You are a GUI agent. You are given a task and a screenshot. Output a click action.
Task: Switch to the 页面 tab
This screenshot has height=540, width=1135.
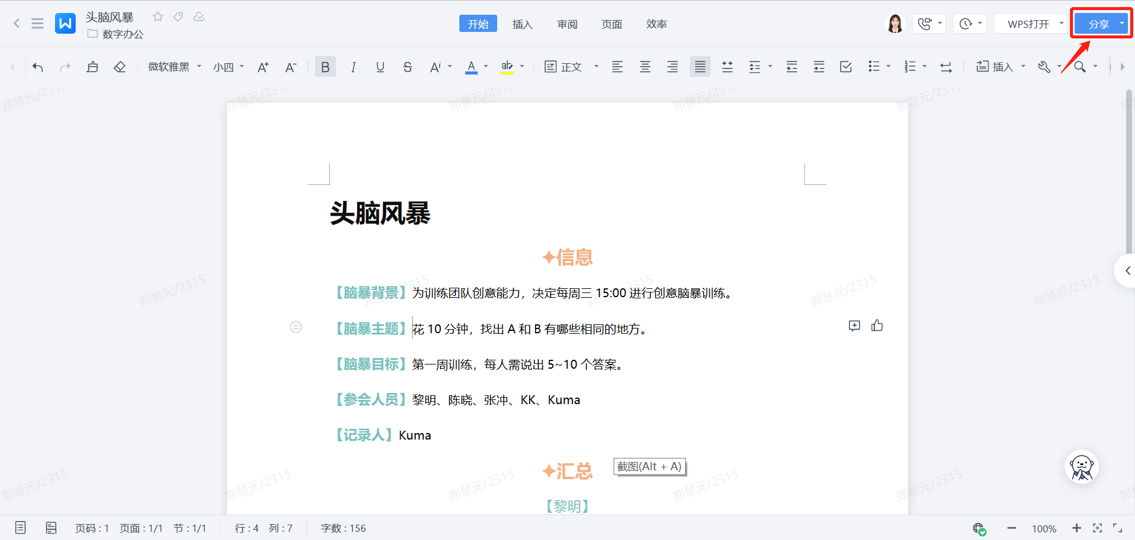tap(612, 24)
